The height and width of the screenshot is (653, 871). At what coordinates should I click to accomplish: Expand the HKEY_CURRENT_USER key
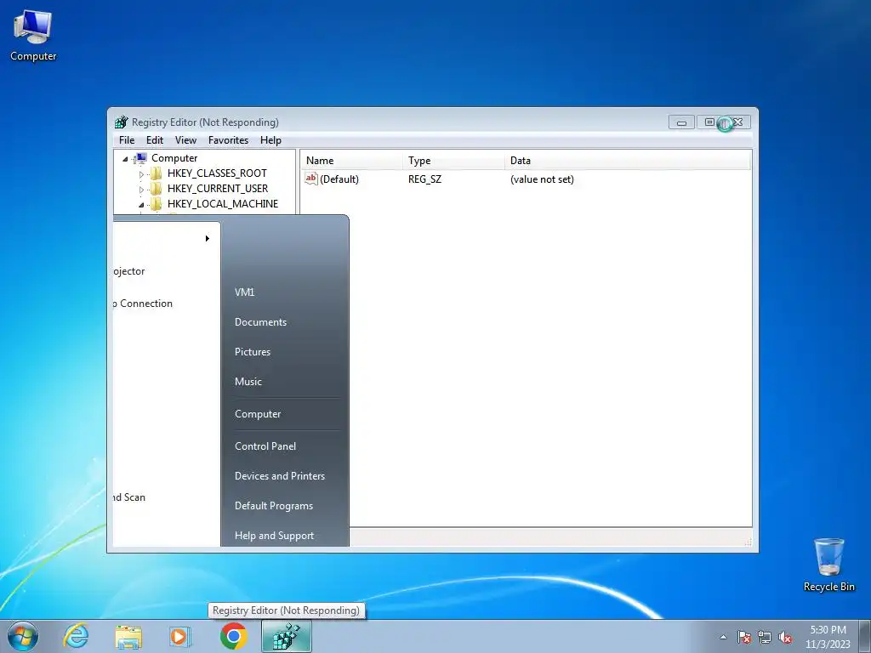pos(141,190)
